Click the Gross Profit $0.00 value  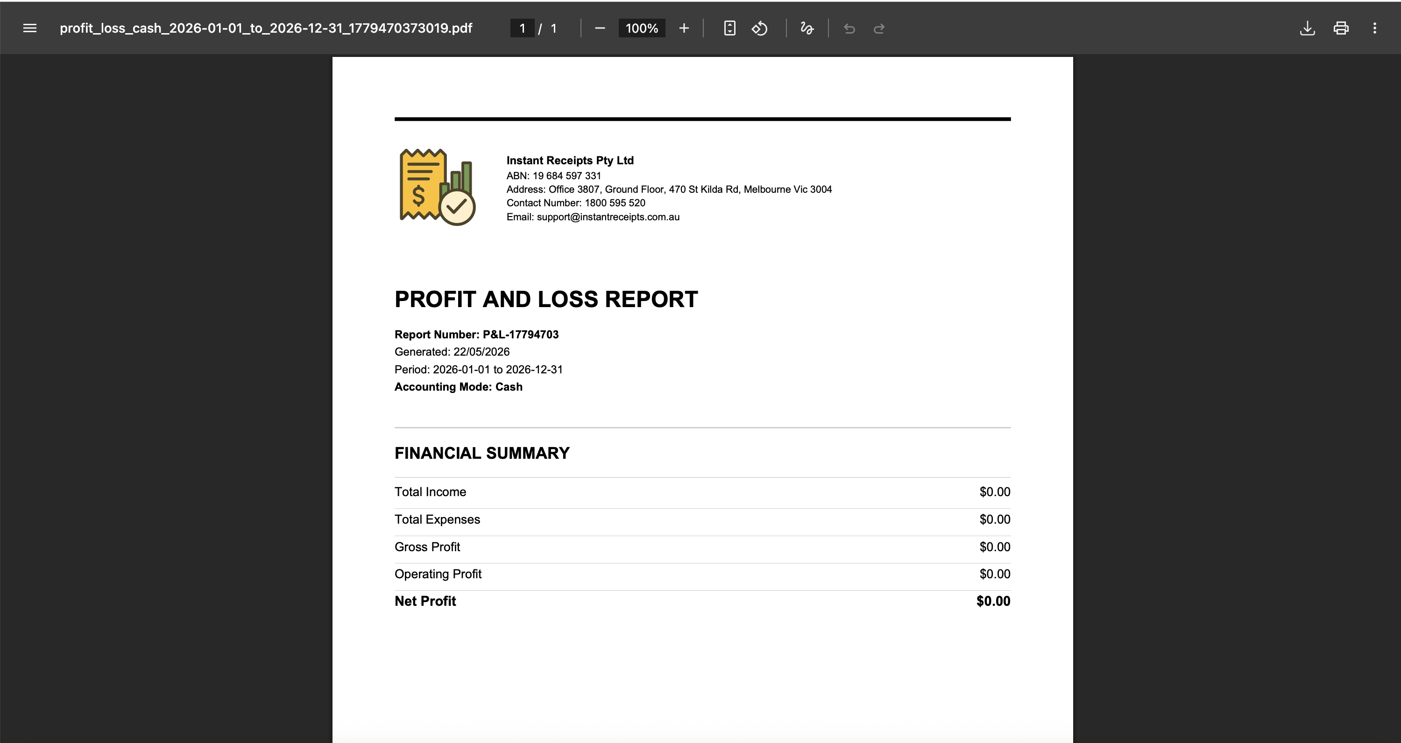point(995,547)
